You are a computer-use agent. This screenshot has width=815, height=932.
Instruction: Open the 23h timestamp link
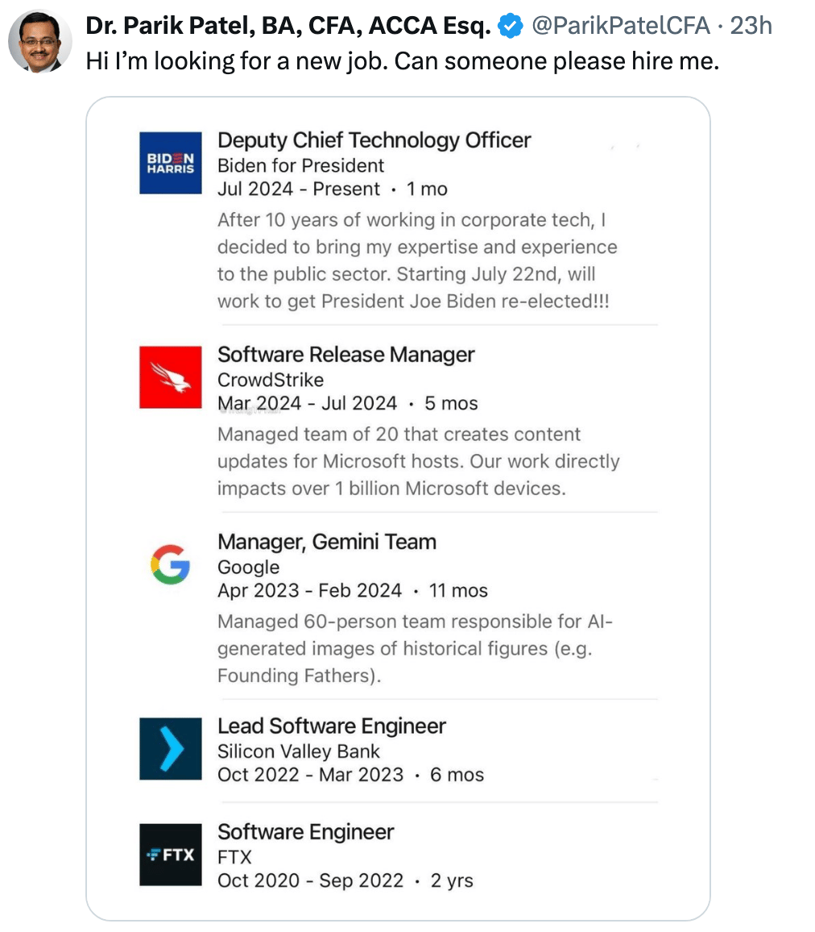click(751, 27)
